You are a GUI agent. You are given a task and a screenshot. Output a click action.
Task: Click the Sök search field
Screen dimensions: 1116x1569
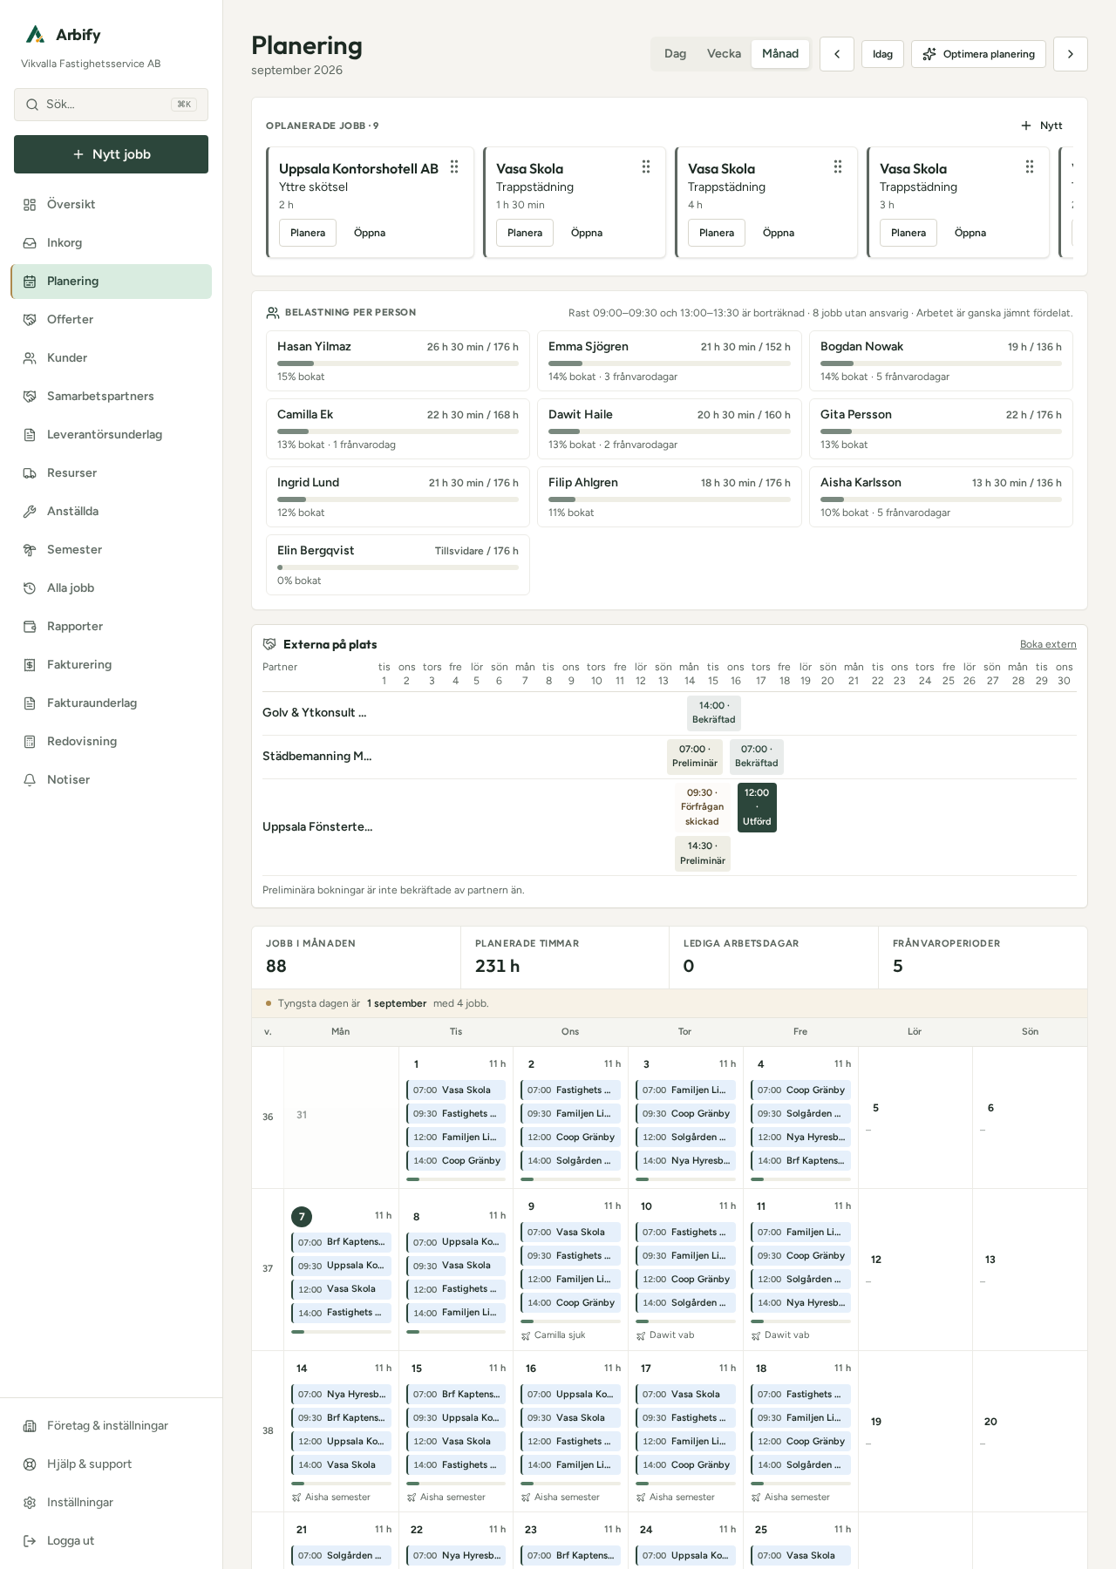[x=111, y=105]
